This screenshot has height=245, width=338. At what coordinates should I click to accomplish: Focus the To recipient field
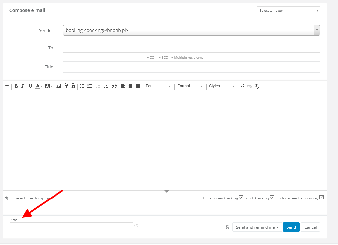pyautogui.click(x=191, y=47)
